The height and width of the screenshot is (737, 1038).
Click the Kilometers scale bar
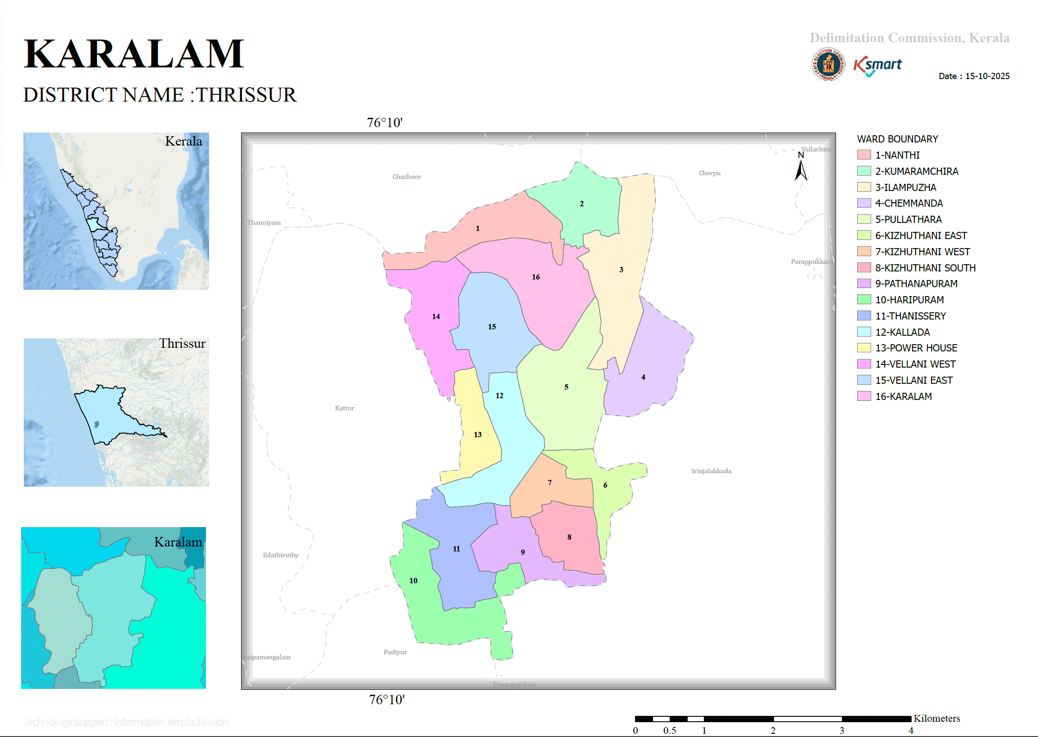click(x=773, y=719)
